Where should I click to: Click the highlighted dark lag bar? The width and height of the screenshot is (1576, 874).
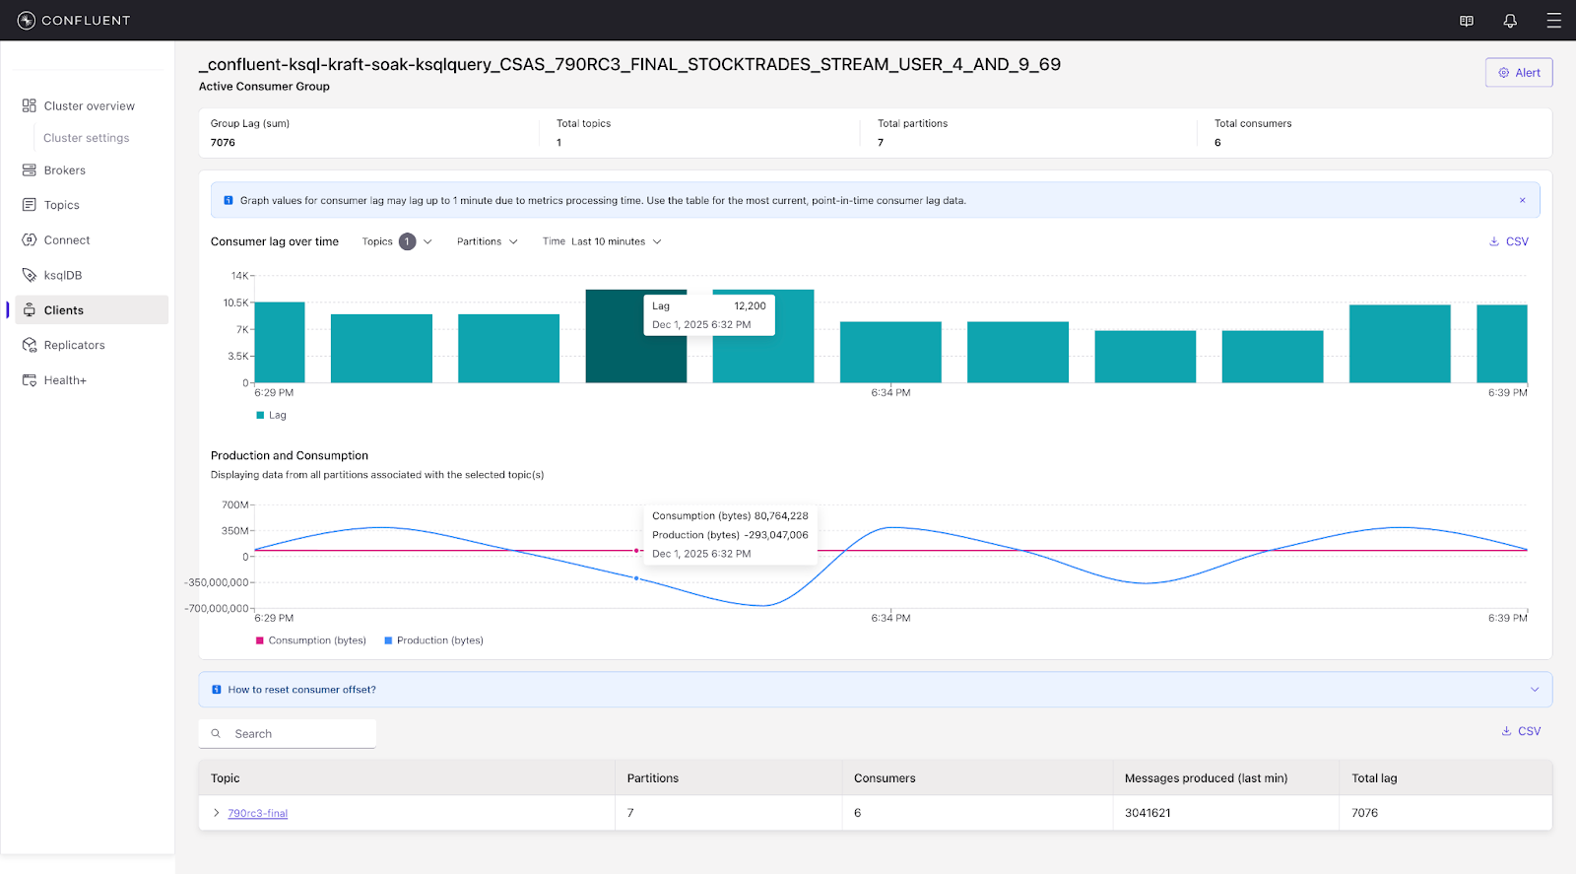636,336
